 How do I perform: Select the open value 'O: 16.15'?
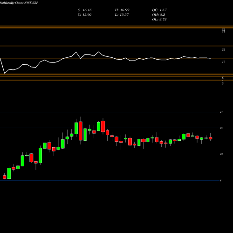tap(84, 10)
